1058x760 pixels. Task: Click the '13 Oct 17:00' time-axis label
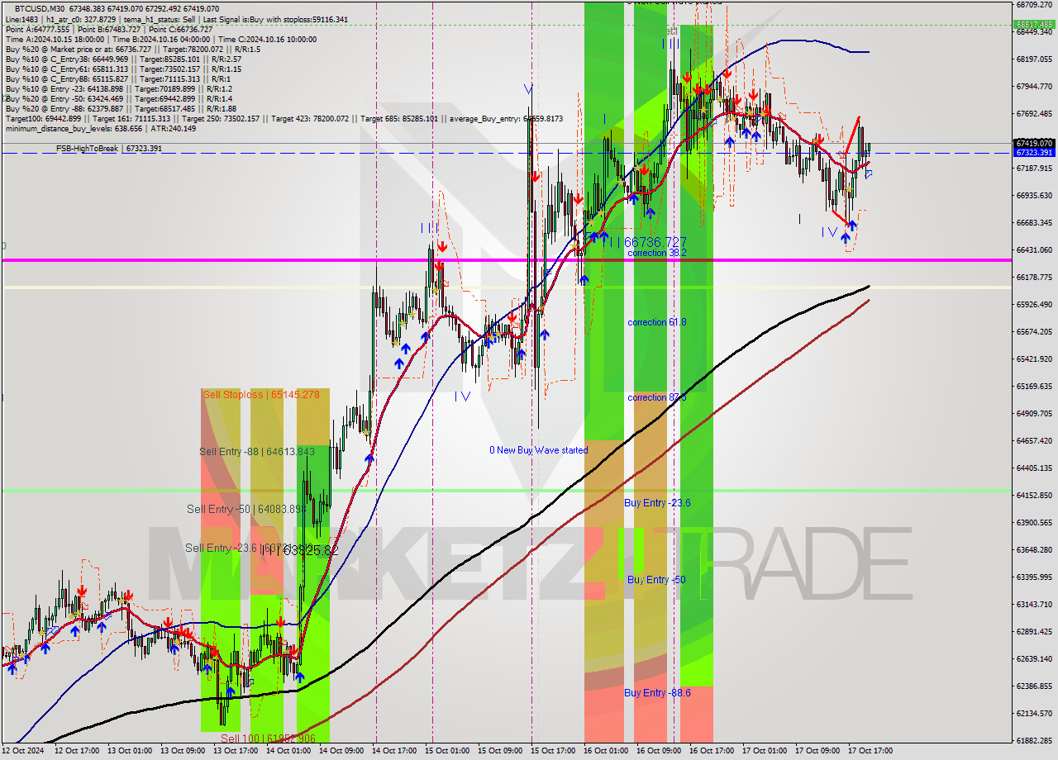[x=234, y=751]
